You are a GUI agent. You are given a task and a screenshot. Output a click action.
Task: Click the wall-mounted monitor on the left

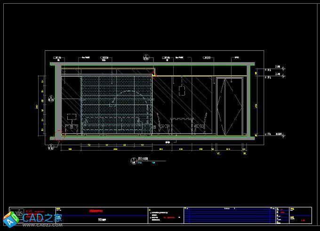click(x=72, y=117)
